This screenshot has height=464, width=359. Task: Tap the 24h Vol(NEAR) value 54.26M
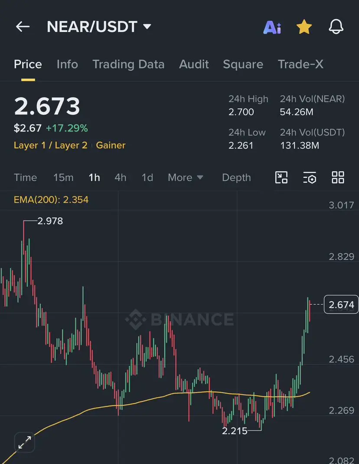[x=297, y=112]
